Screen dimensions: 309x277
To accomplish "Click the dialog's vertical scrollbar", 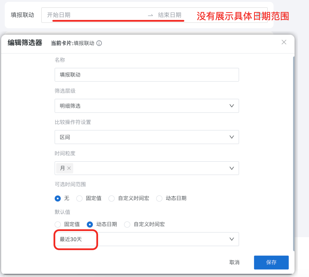I will 294,145.
